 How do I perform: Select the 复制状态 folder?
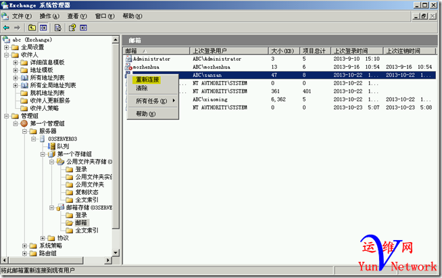pyautogui.click(x=87, y=192)
